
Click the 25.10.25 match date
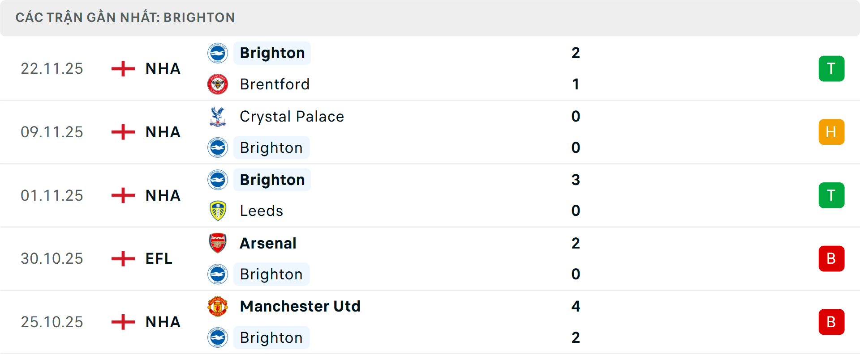(52, 322)
